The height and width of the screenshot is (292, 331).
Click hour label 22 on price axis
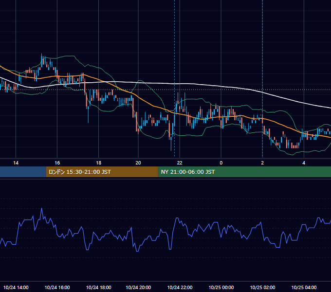coord(180,163)
